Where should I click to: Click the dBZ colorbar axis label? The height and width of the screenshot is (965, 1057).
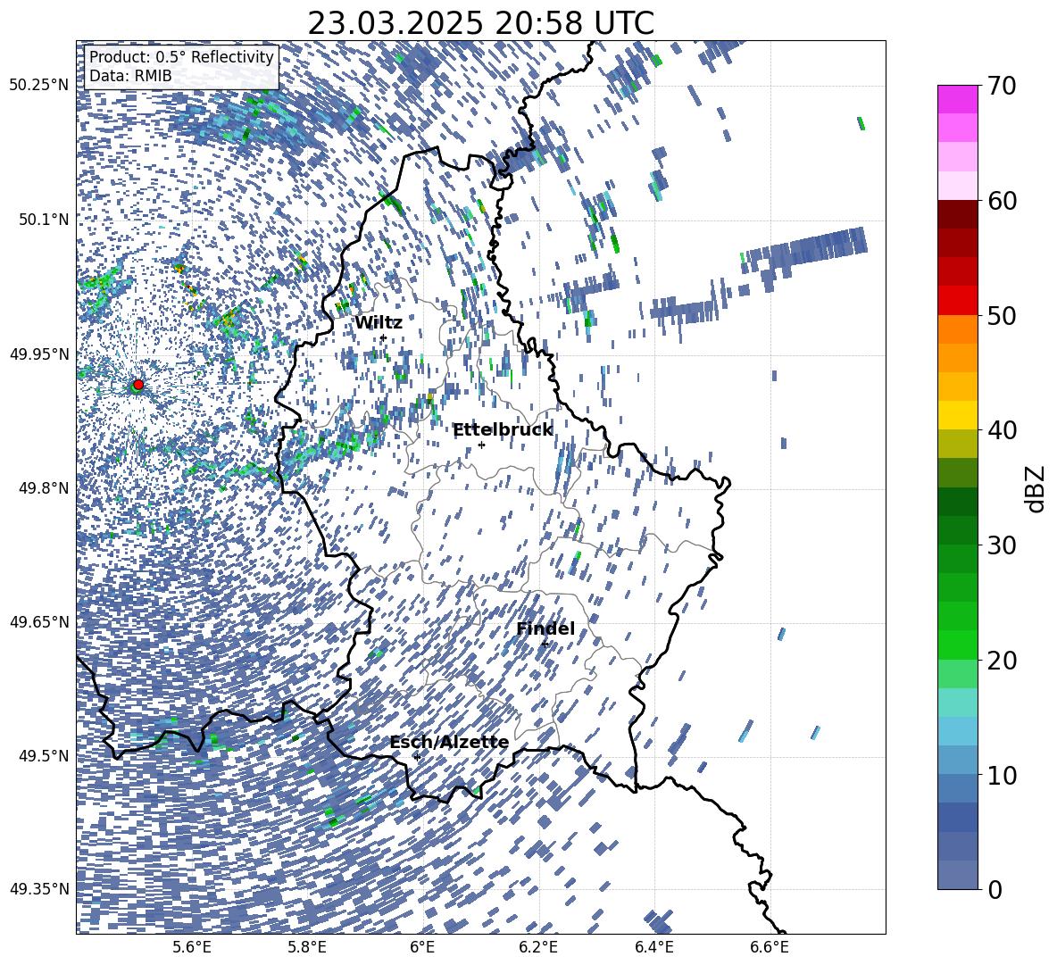1036,488
